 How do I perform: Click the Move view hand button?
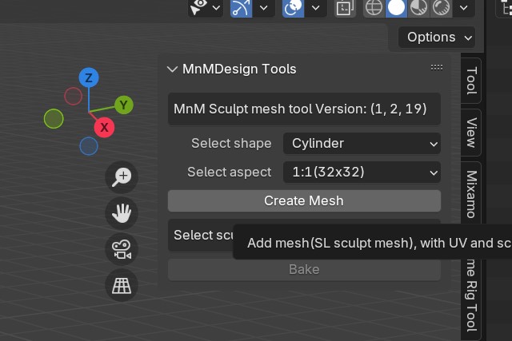point(122,213)
